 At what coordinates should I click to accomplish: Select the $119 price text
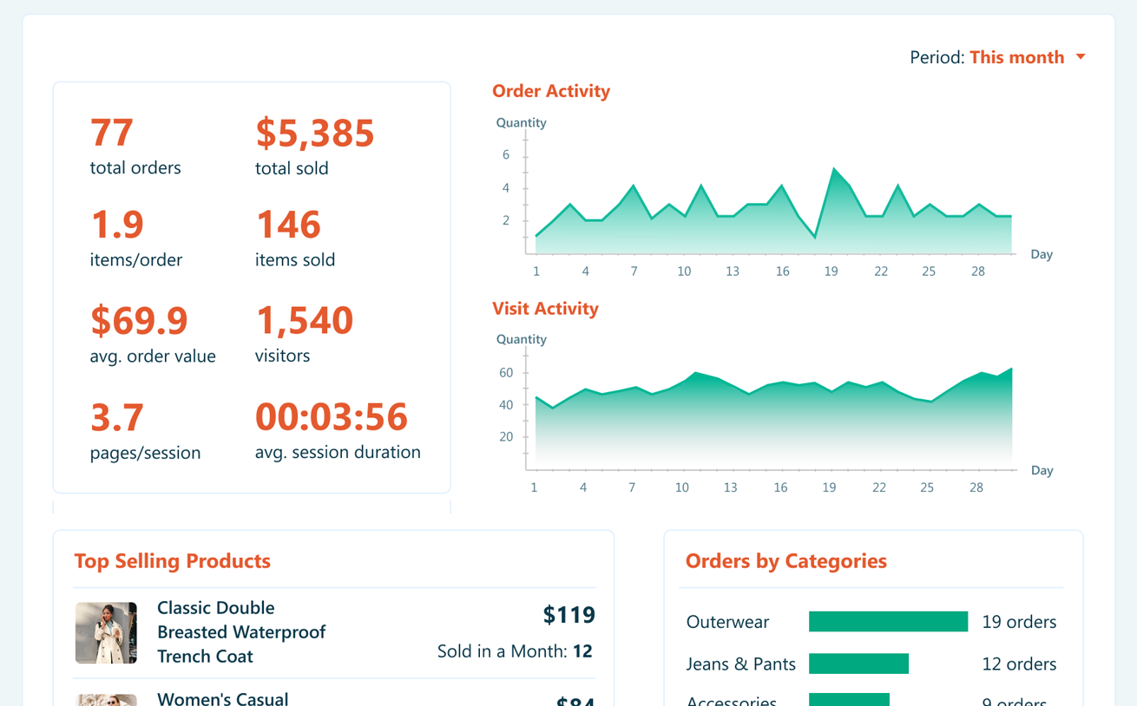pos(568,615)
